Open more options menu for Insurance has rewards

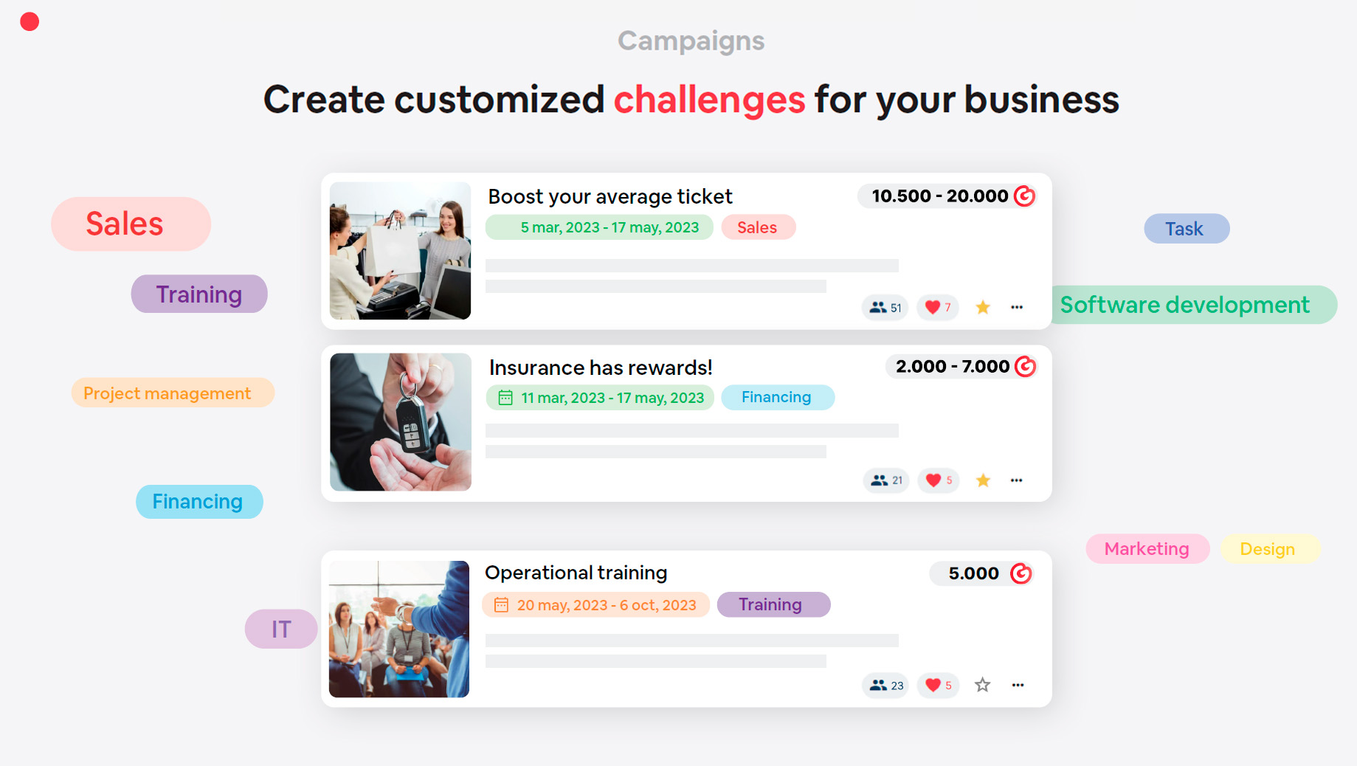point(1017,480)
